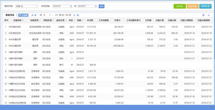The height and width of the screenshot is (110, 215).
Task: Open the start date calendar picker icon
Action: coord(71,6)
